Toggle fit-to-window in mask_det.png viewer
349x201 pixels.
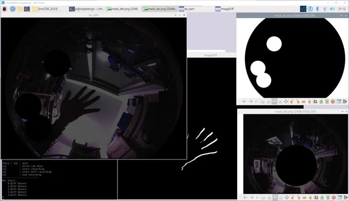[275, 197]
